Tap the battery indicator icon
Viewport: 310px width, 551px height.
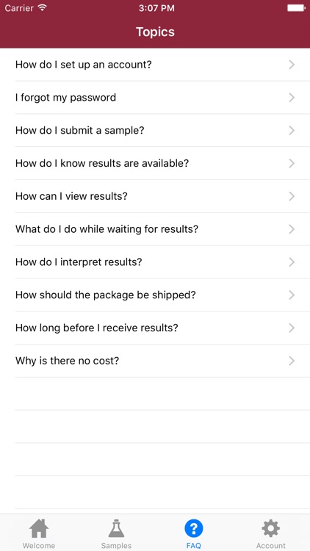click(x=296, y=8)
